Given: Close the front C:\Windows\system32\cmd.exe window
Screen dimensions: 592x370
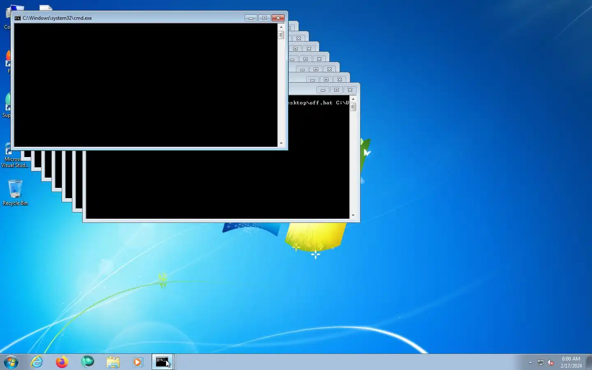Looking at the screenshot, I should click(x=278, y=18).
